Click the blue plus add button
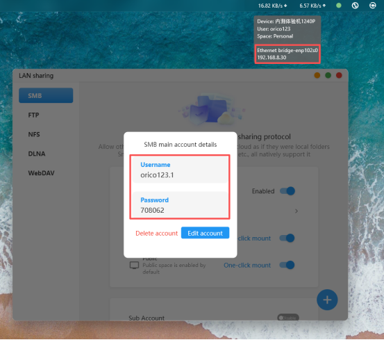The image size is (384, 340). pyautogui.click(x=327, y=300)
